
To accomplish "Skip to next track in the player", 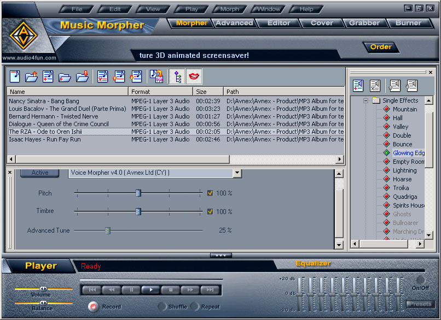I will coord(210,290).
